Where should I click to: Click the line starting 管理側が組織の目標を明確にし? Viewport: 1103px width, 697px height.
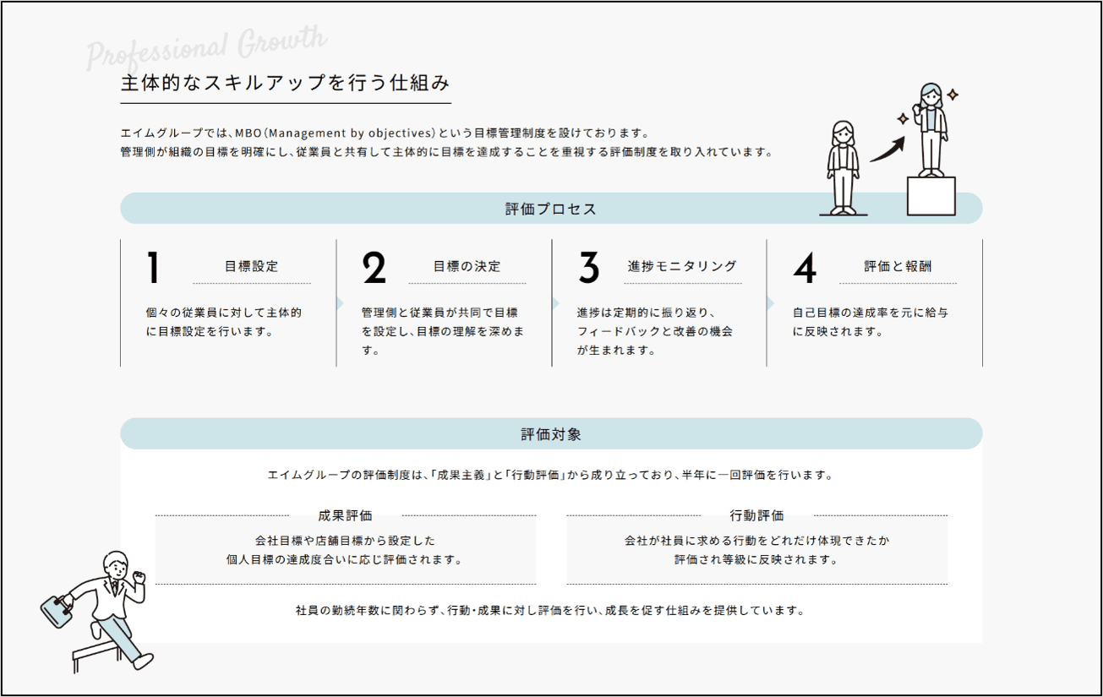click(447, 153)
